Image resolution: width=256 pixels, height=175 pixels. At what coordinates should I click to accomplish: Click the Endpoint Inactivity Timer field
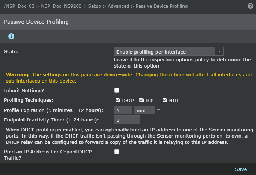[127, 120]
